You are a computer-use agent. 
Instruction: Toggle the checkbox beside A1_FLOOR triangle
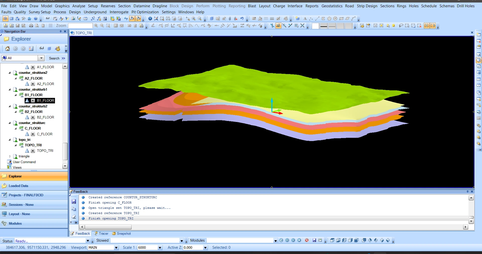(33, 67)
